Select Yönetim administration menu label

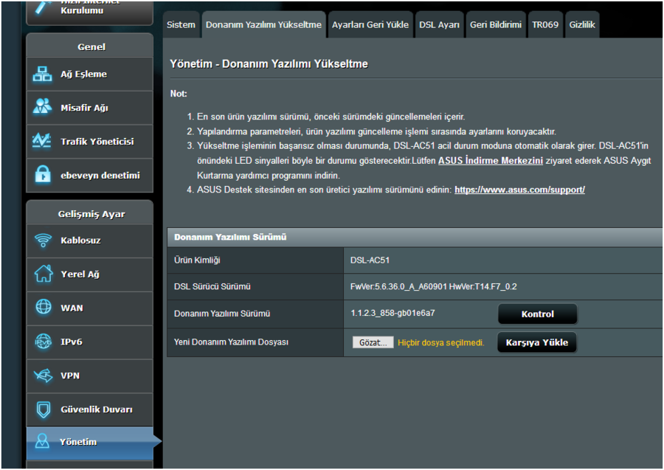(78, 442)
